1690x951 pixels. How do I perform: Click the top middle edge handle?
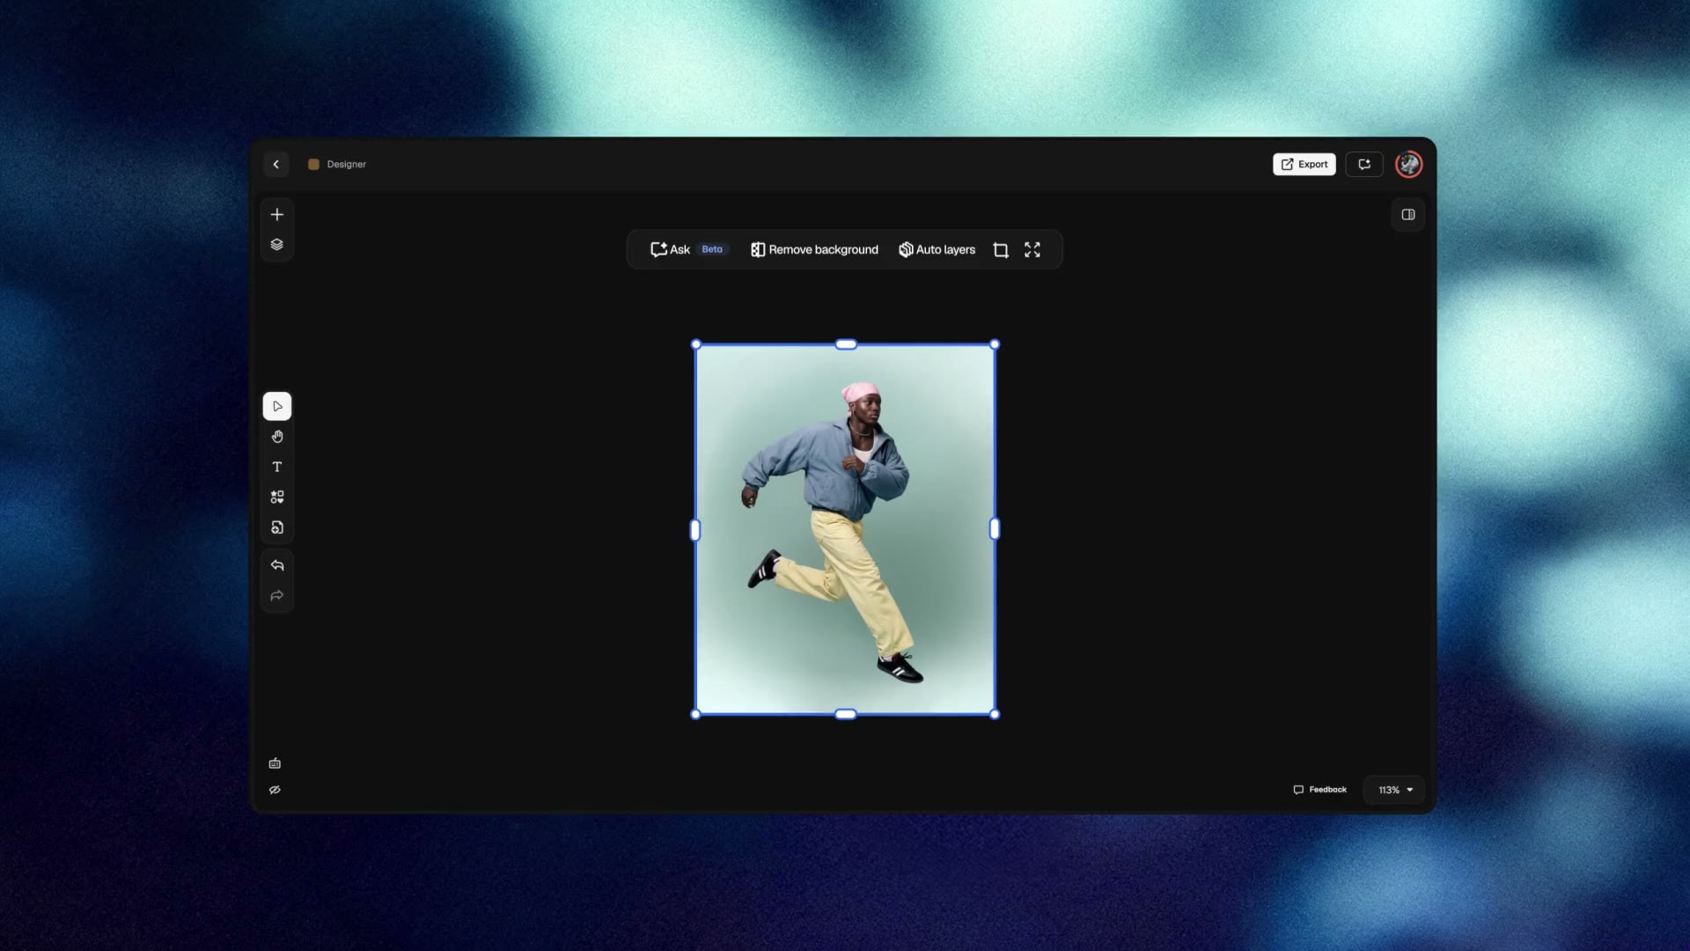pyautogui.click(x=846, y=345)
